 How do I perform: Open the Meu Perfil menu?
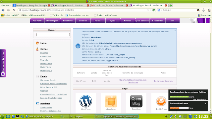point(37,21)
